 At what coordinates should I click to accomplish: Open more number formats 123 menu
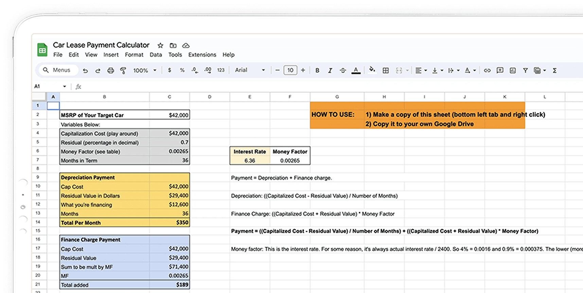tap(221, 70)
